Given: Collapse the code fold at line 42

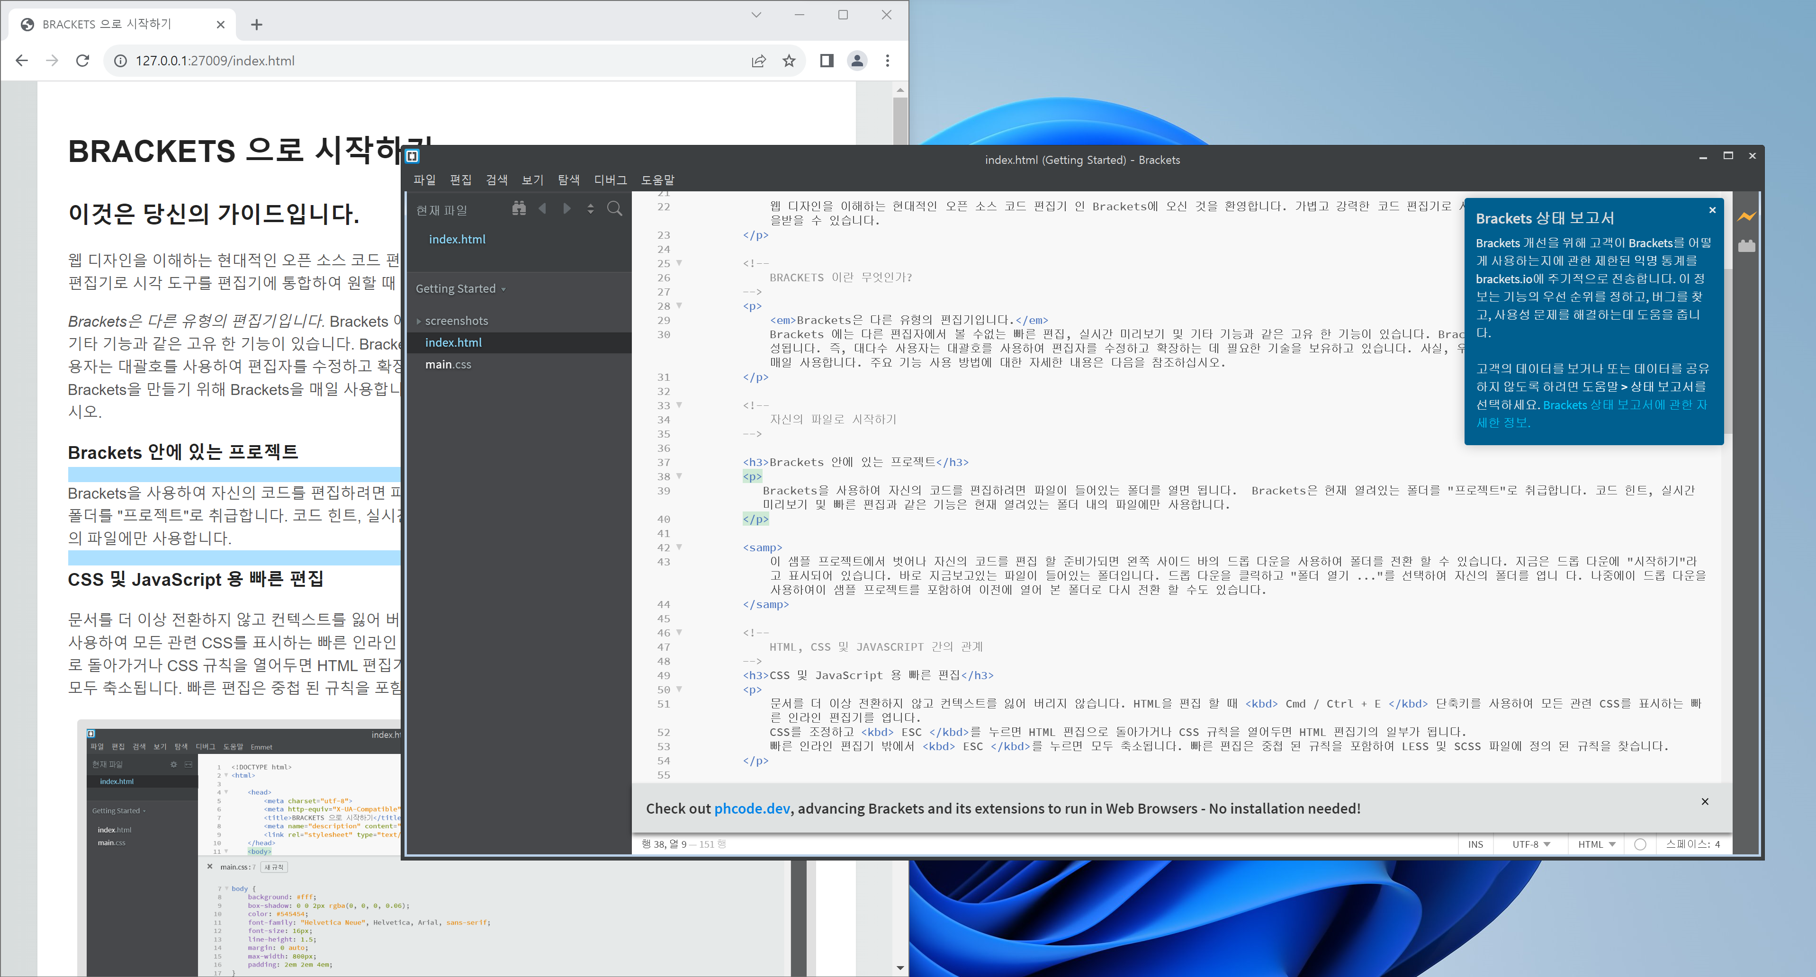Looking at the screenshot, I should point(680,547).
